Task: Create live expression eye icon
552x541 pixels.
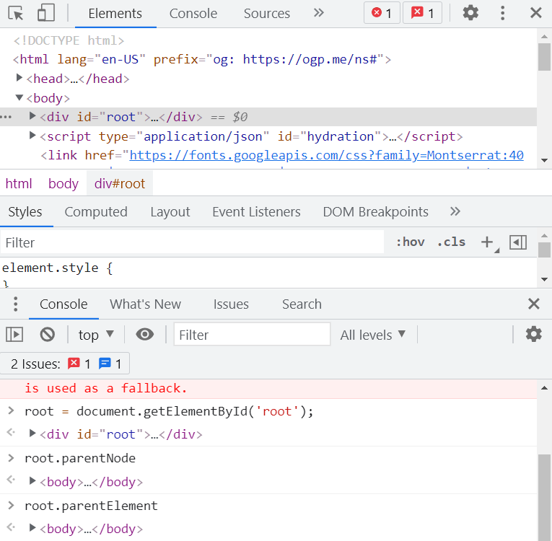Action: [x=145, y=335]
